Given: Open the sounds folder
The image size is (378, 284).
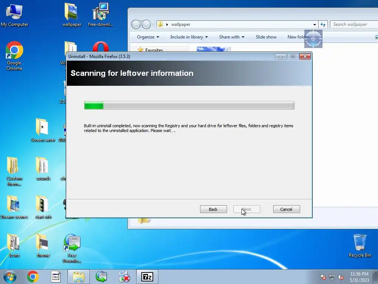Looking at the screenshot, I should click(43, 169).
